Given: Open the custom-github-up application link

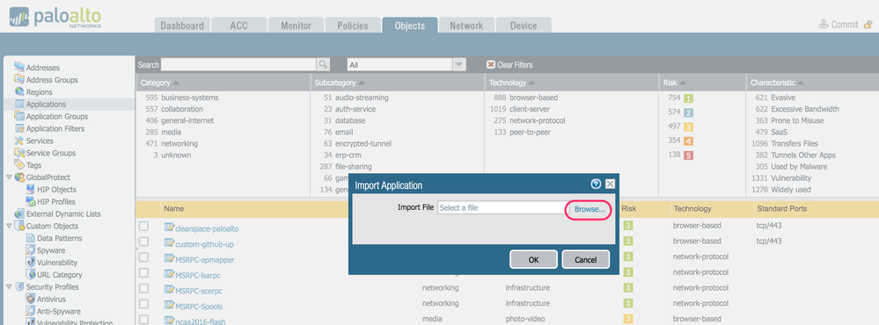Looking at the screenshot, I should (205, 244).
